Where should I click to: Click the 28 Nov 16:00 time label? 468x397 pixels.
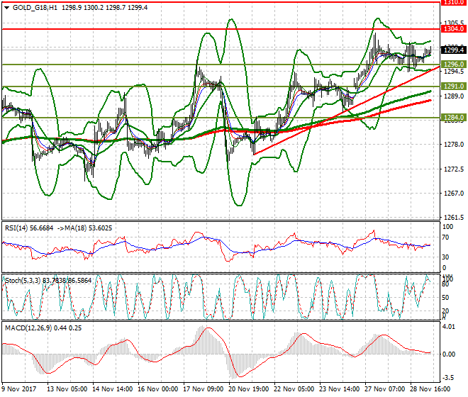click(430, 389)
